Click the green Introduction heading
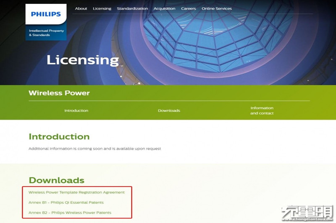336x223 pixels. coord(59,136)
